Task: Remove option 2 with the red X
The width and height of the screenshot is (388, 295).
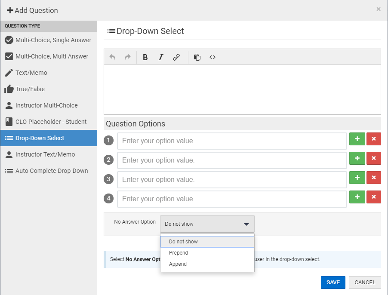Action: click(x=374, y=158)
